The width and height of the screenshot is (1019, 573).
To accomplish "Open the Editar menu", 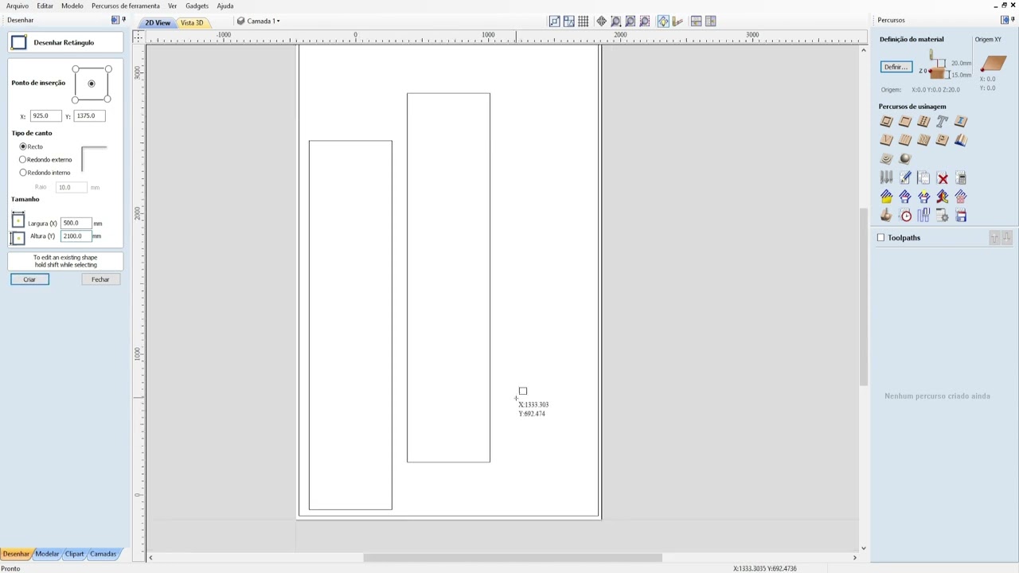I will point(45,6).
